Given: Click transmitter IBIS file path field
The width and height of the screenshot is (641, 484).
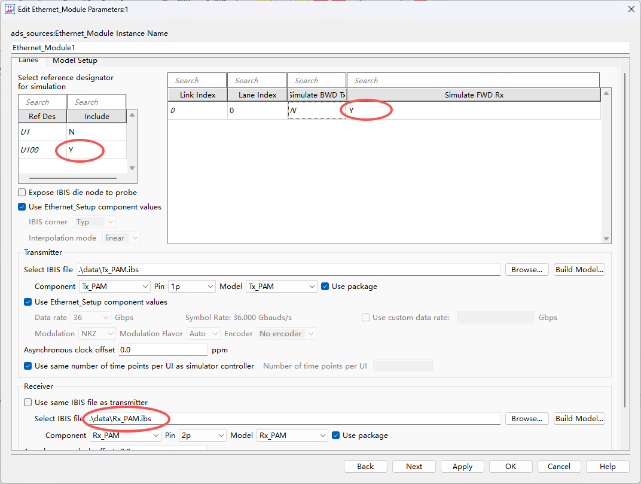Looking at the screenshot, I should pyautogui.click(x=288, y=270).
